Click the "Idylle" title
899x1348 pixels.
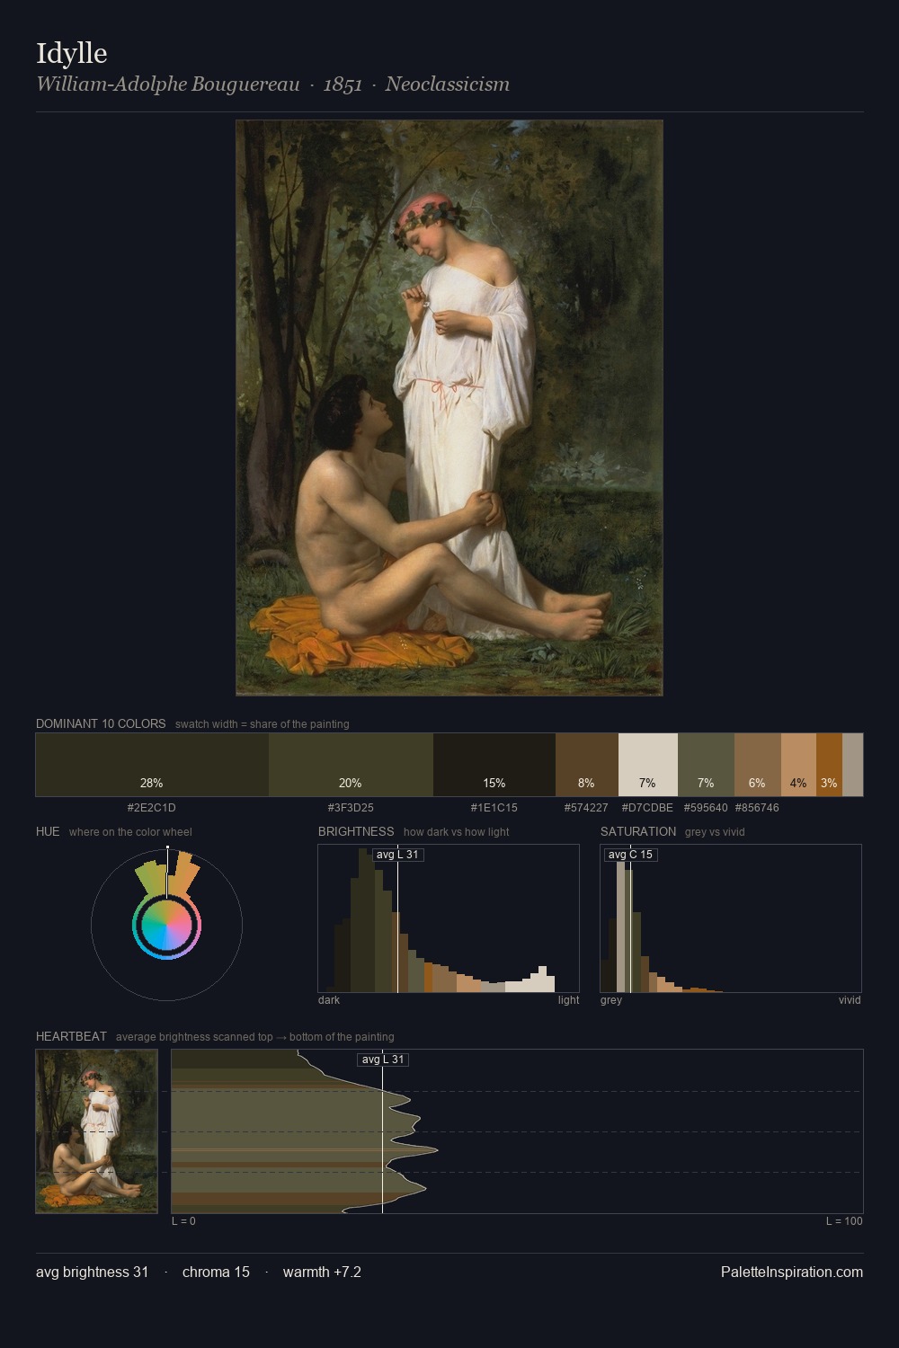point(72,53)
